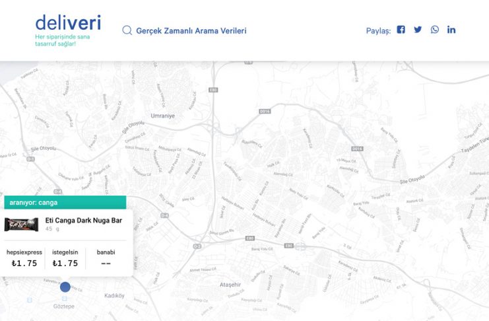Click the Umraniye map label
Viewport: 489px width, 321px height.
point(163,116)
